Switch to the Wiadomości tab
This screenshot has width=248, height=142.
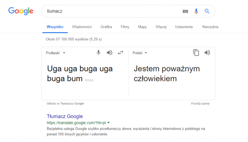(x=82, y=27)
